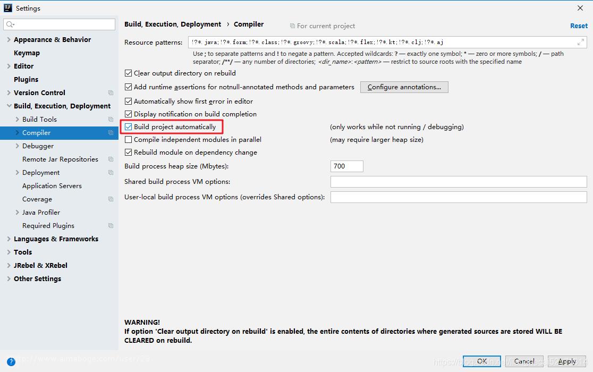593x372 pixels.
Task: Click project-level icon beside Required Plugins
Action: click(x=111, y=226)
